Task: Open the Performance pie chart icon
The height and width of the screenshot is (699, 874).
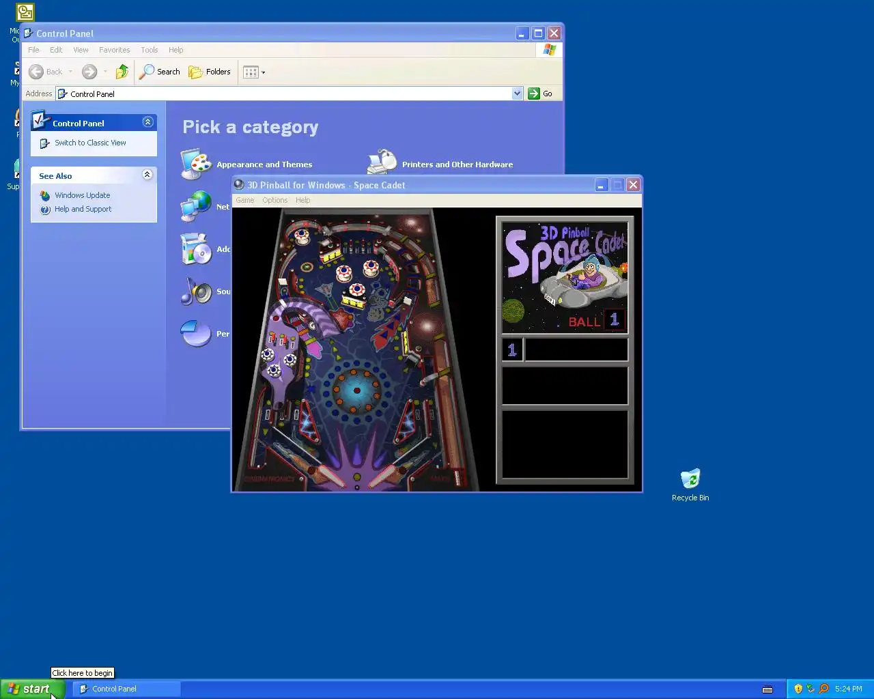Action: click(196, 333)
